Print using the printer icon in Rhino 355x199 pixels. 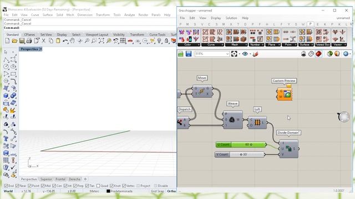click(x=29, y=41)
